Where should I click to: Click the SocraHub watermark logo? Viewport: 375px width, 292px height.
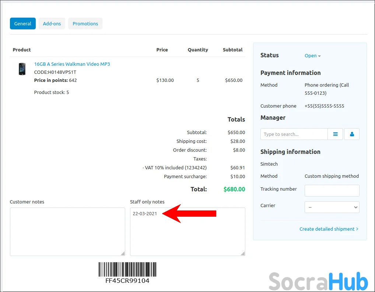click(318, 281)
